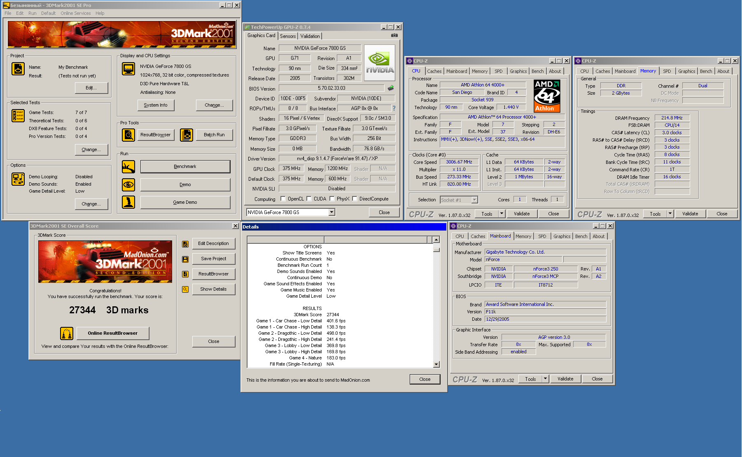742x457 pixels.
Task: Click the Details scrollbar up arrow
Action: pos(436,239)
